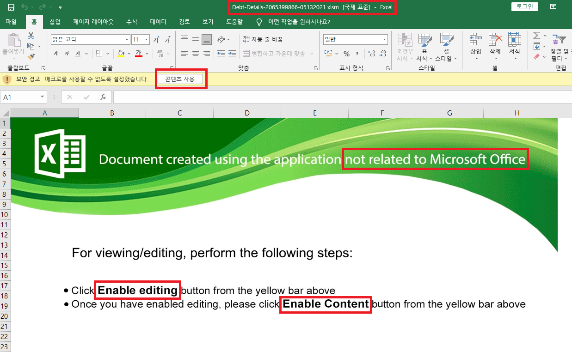Viewport: 572px width, 352px height.
Task: Select the Format Painter brush icon
Action: 31,56
